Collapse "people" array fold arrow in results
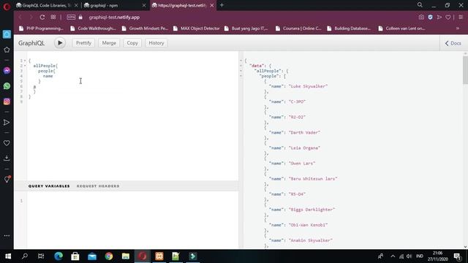468x263 pixels. point(241,76)
